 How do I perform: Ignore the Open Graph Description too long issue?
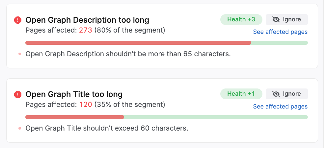click(287, 20)
